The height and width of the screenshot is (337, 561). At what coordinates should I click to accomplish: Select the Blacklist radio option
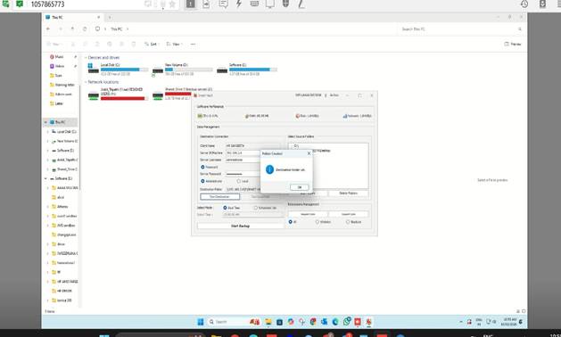[348, 222]
